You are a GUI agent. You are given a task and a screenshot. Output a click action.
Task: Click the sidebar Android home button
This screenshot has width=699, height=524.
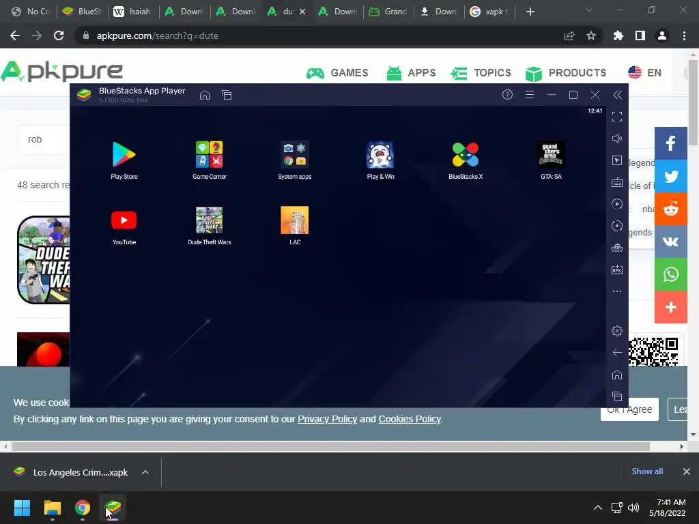tap(617, 375)
